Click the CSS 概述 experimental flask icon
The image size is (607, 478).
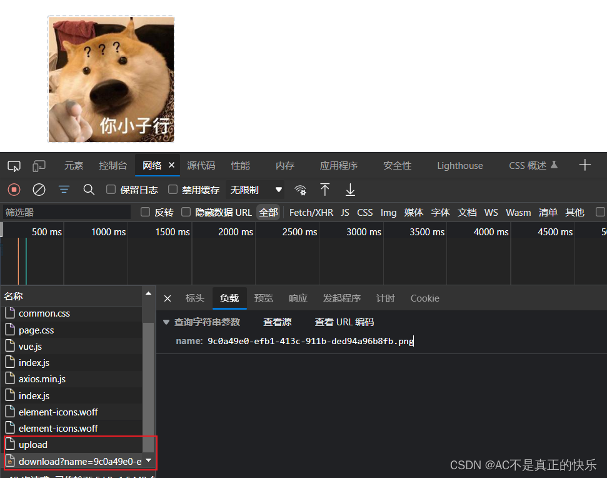coord(554,165)
